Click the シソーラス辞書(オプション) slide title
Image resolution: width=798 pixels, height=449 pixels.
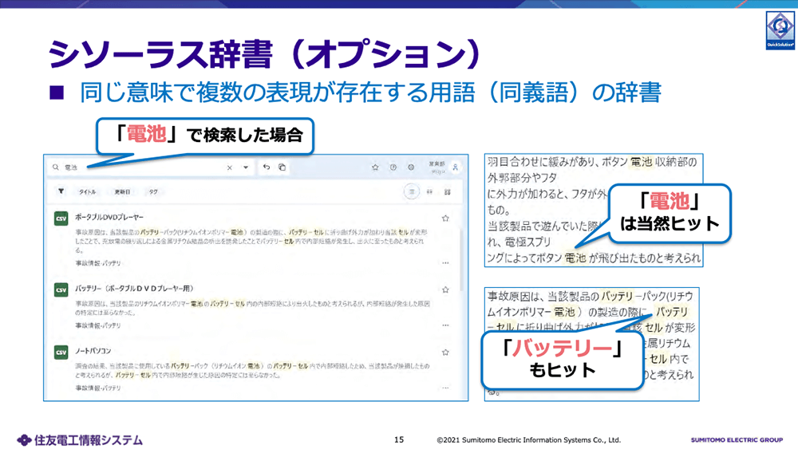(265, 53)
